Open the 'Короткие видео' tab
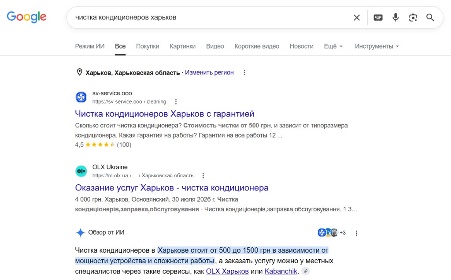Viewport: 451px width, 280px height. [257, 46]
